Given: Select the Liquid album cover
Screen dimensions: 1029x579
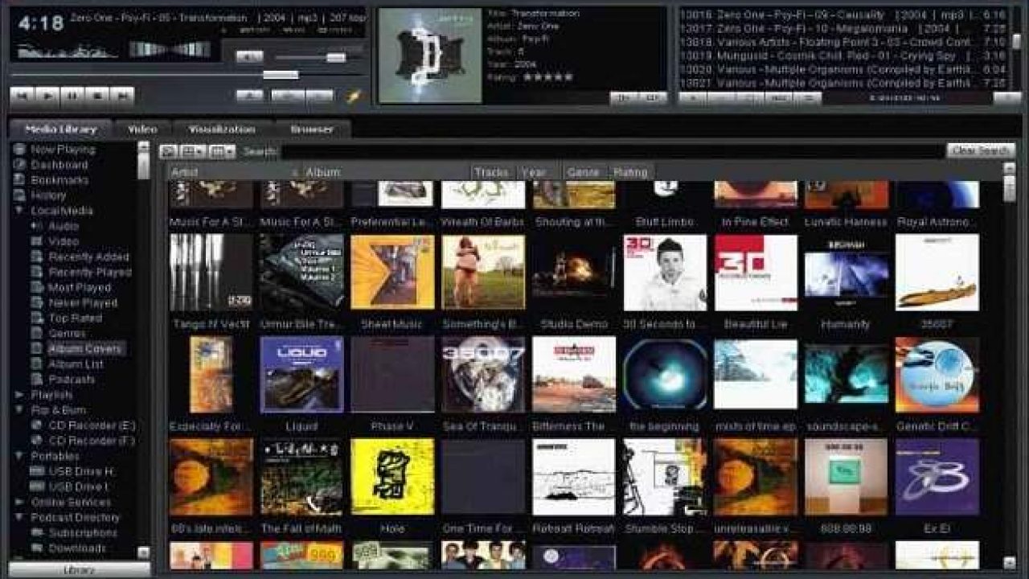Looking at the screenshot, I should [x=301, y=375].
